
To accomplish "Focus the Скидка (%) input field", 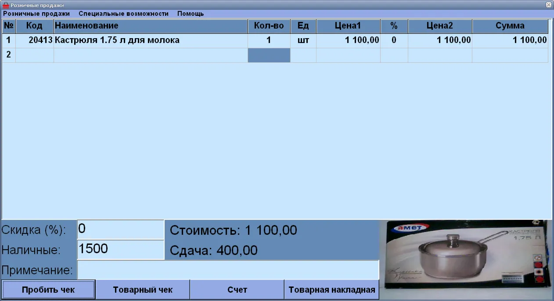I will pos(120,229).
